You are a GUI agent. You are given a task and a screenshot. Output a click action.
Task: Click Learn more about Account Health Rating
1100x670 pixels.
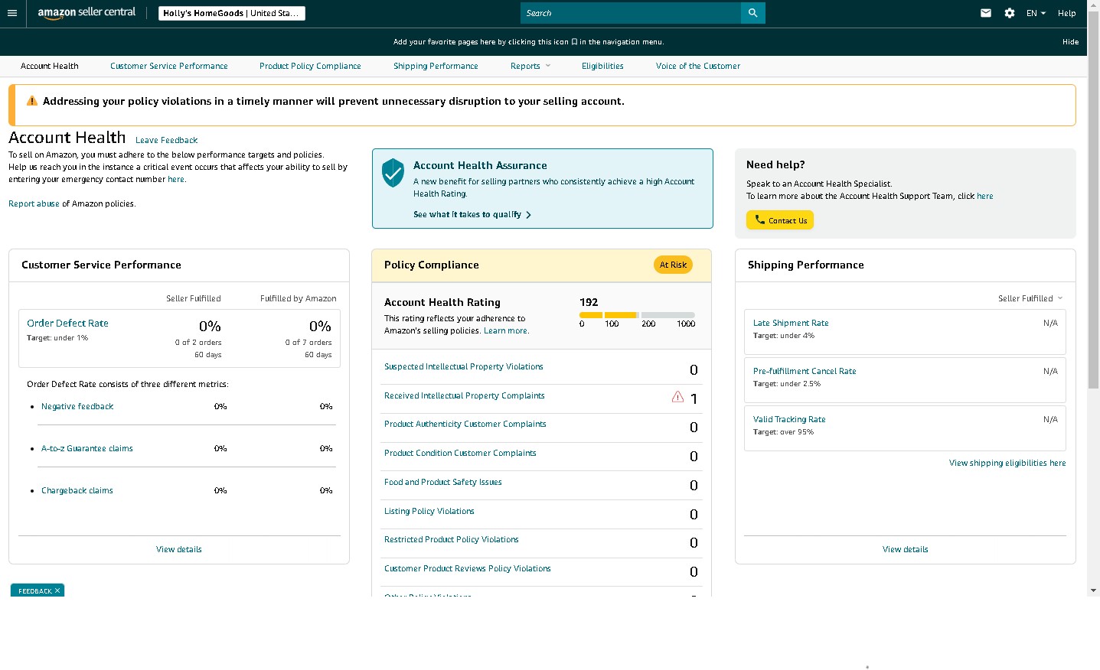[x=505, y=331]
